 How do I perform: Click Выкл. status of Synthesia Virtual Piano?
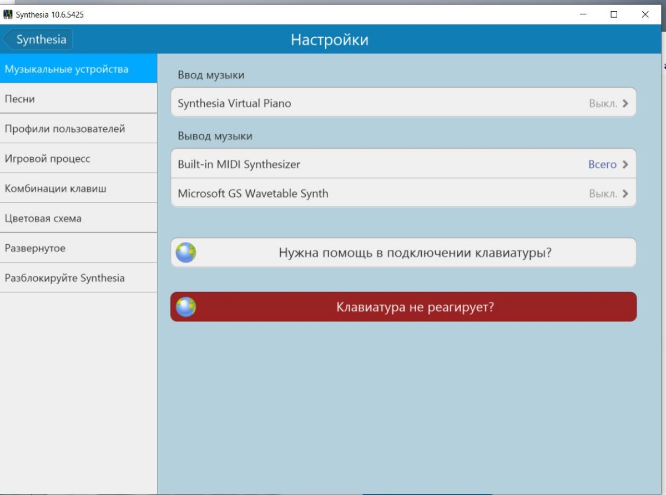point(603,103)
